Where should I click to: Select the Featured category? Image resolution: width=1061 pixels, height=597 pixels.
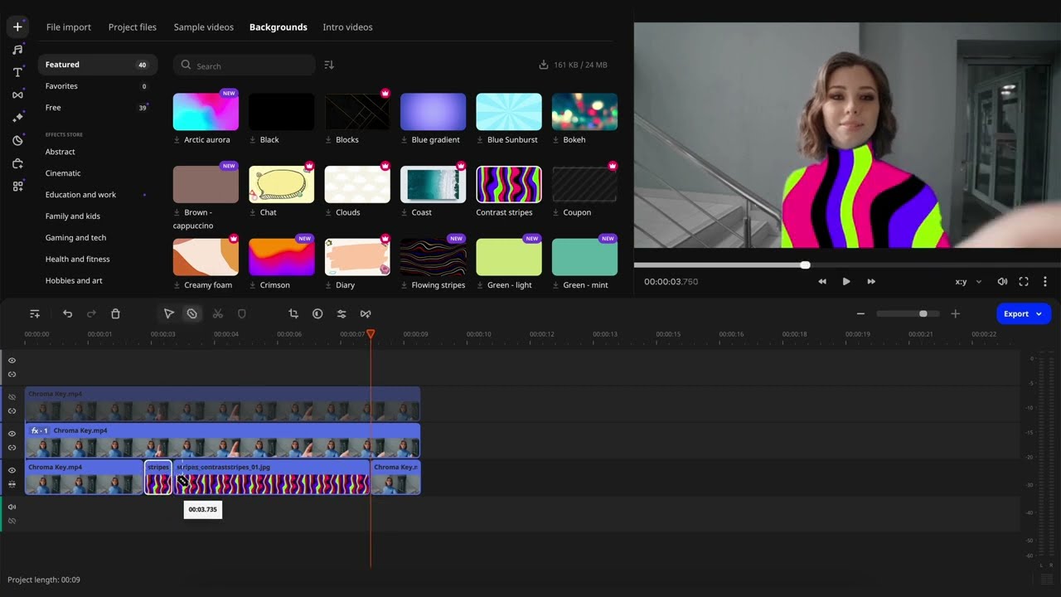click(x=98, y=65)
